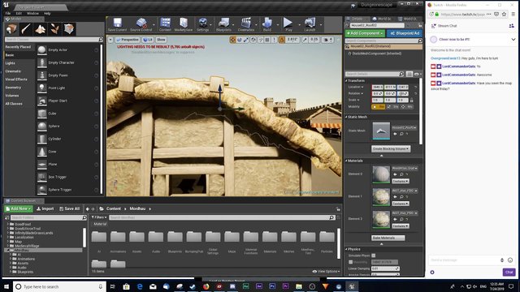Image resolution: width=520 pixels, height=292 pixels.
Task: Click the Bake Materials button
Action: [x=388, y=238]
